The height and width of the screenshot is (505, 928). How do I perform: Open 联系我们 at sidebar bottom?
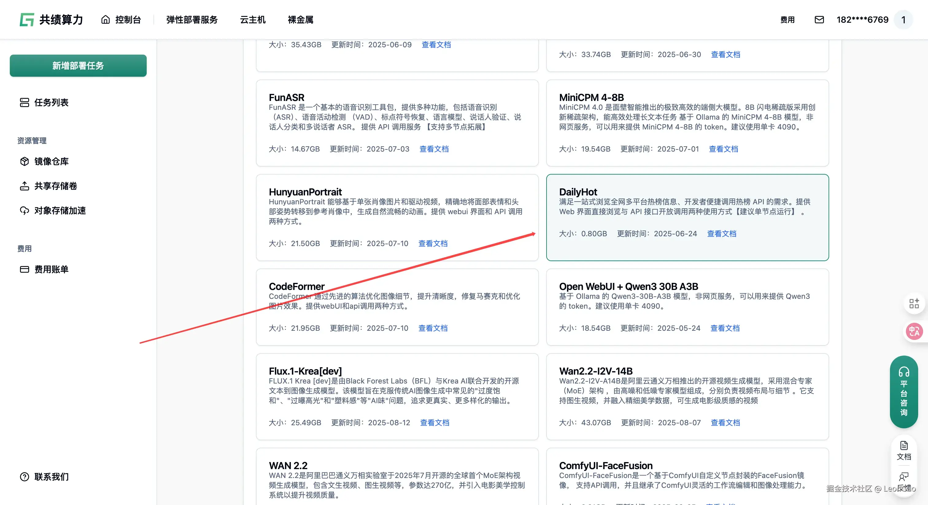click(51, 476)
